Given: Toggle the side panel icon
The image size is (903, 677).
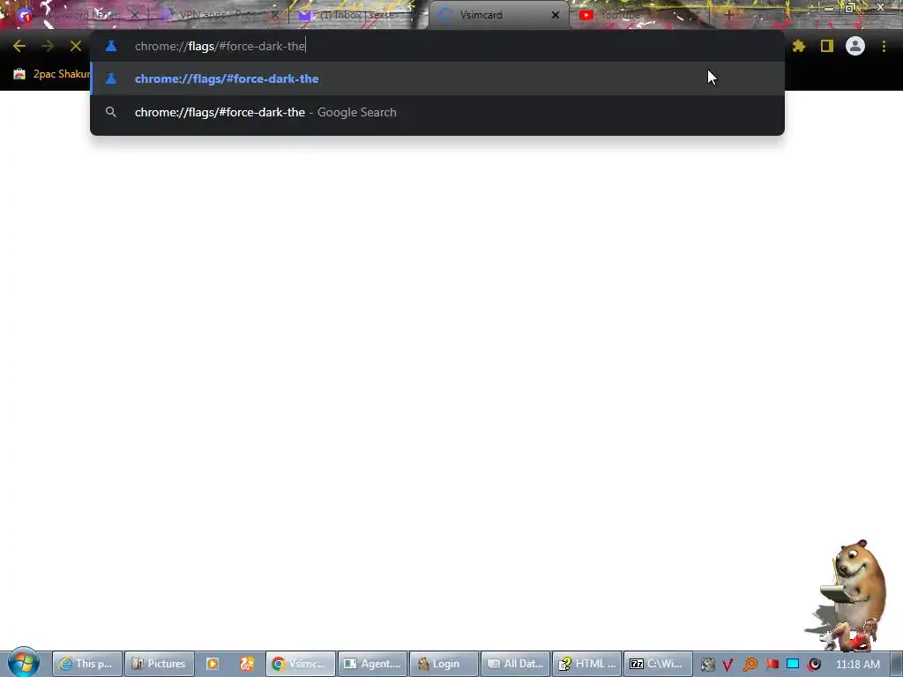Looking at the screenshot, I should click(x=827, y=46).
